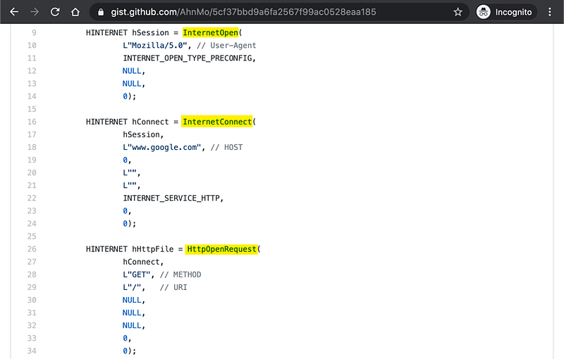564x359 pixels.
Task: Click hConnect argument on line 27
Action: [141, 262]
